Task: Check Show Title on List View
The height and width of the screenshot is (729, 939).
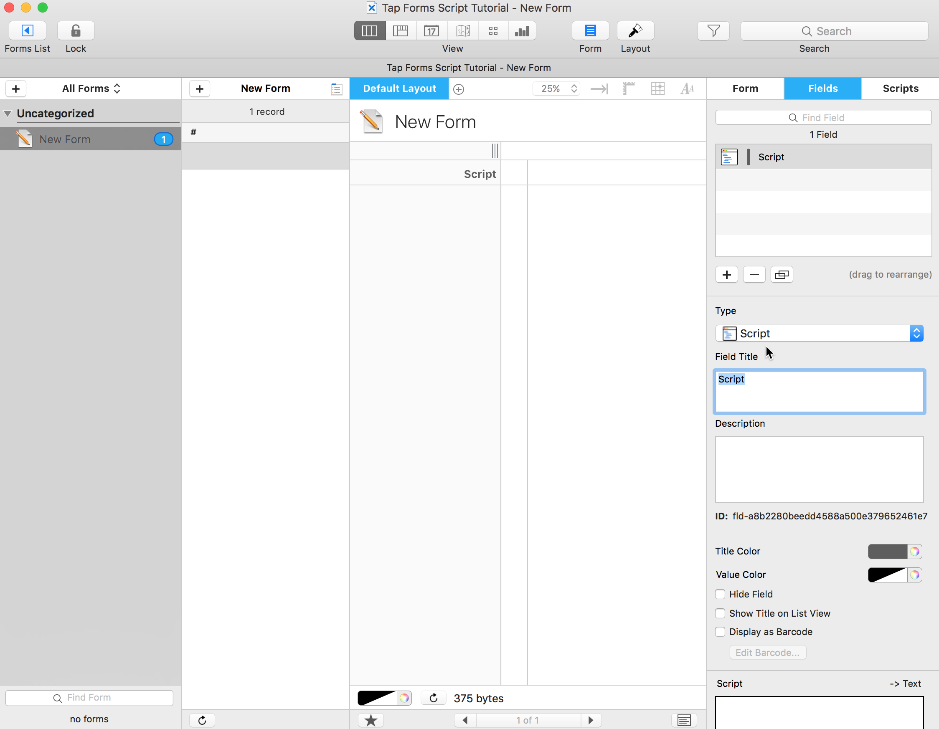Action: click(720, 613)
